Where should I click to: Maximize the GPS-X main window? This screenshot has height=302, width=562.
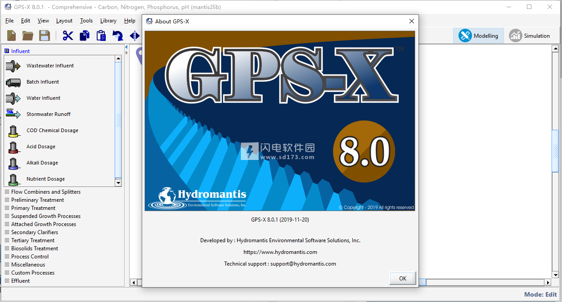(x=529, y=7)
